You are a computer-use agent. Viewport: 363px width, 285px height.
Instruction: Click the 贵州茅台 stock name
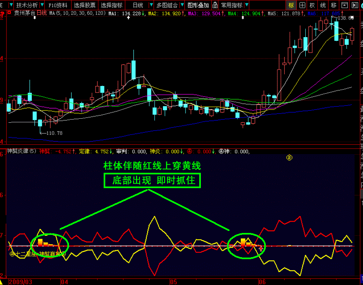pos(24,13)
